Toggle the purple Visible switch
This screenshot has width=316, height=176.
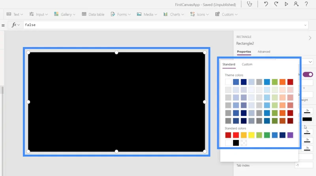click(308, 74)
